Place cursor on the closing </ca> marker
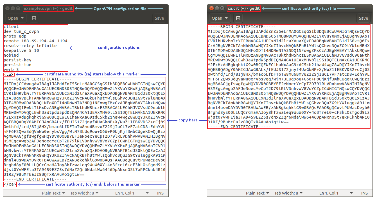Screen dimensions: 377x201 tap(10, 184)
